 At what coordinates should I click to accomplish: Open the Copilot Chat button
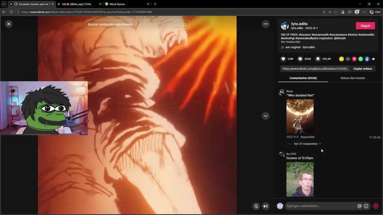point(375,12)
